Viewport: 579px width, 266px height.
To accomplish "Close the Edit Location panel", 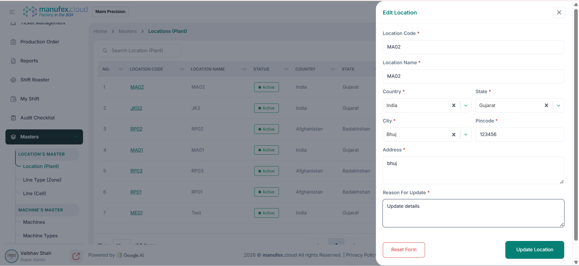I will point(559,12).
